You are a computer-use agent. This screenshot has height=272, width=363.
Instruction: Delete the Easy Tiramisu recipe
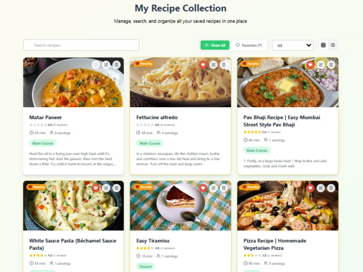pyautogui.click(x=224, y=188)
